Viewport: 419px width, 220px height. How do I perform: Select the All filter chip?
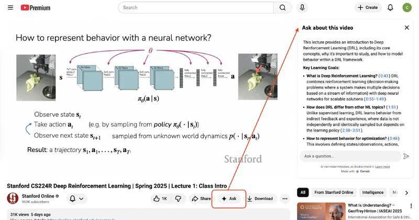[303, 192]
